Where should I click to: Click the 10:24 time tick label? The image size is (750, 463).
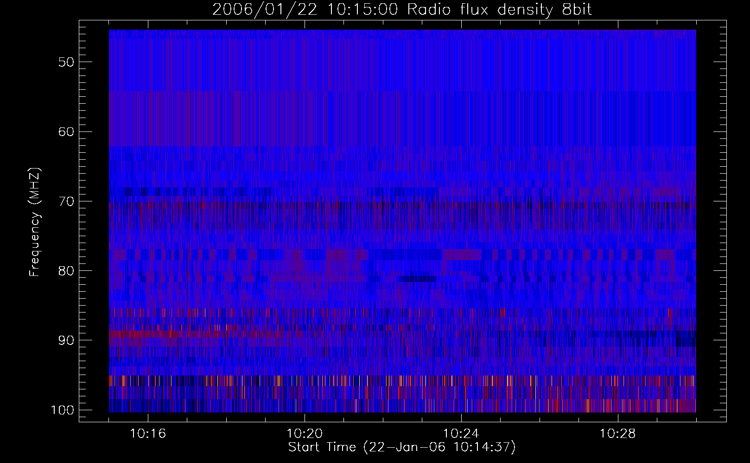pyautogui.click(x=461, y=434)
